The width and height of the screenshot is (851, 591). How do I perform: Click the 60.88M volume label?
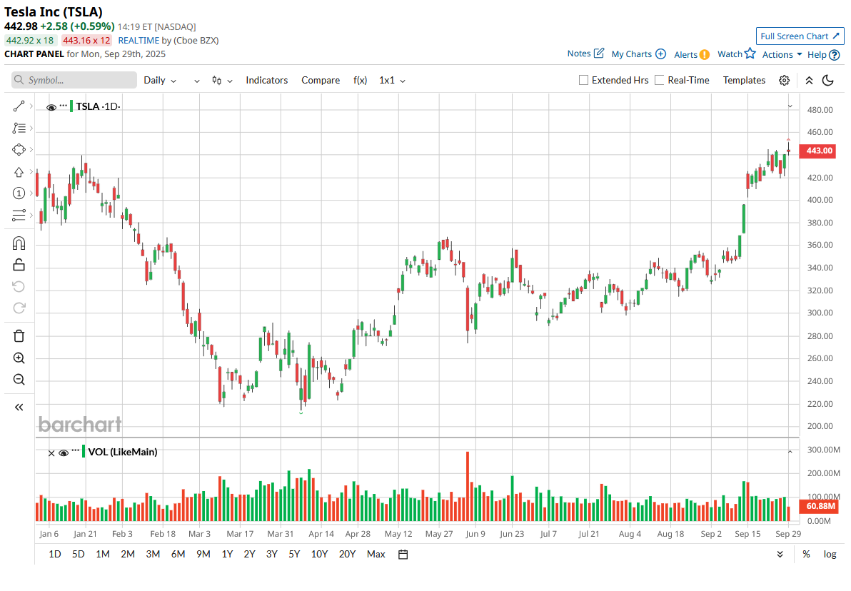tap(820, 506)
